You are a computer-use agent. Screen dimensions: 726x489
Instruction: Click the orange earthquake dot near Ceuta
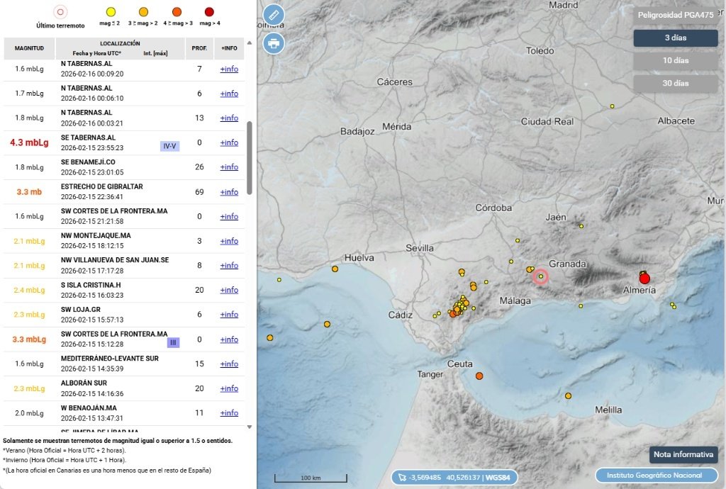coord(479,376)
